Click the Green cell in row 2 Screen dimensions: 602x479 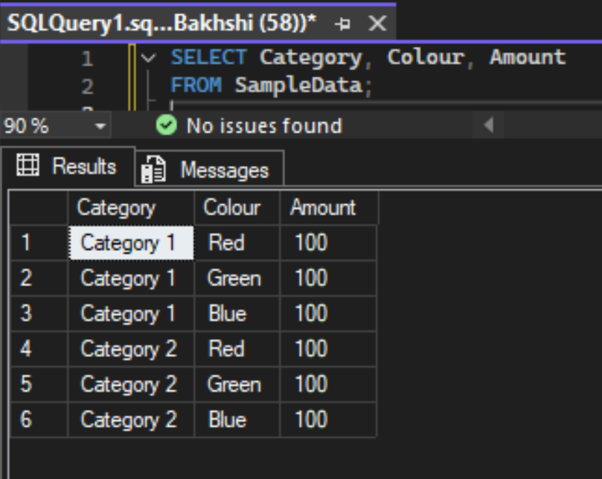pyautogui.click(x=237, y=278)
